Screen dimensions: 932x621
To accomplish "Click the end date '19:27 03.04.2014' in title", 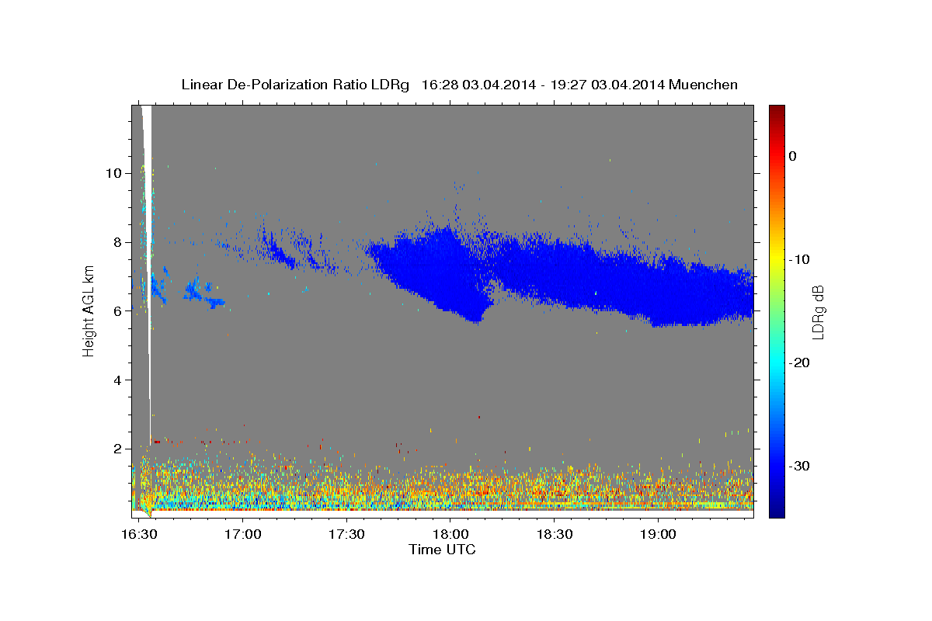I will (x=607, y=84).
